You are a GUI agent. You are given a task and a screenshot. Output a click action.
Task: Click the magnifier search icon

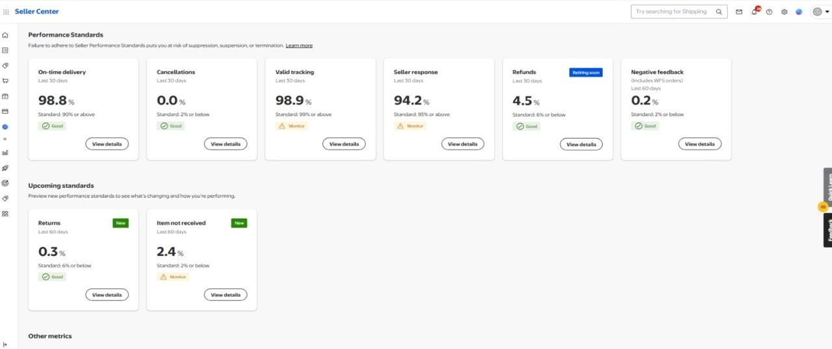point(719,12)
